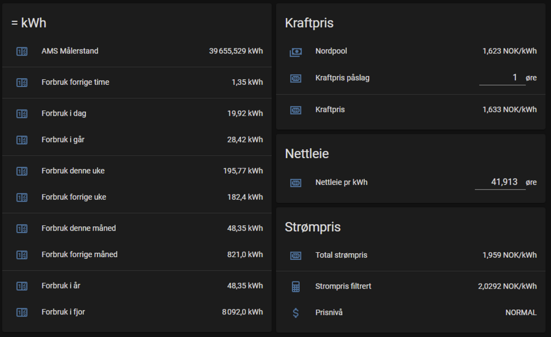This screenshot has width=551, height=337.
Task: Open Forbruk forrige uke details
Action: point(74,197)
